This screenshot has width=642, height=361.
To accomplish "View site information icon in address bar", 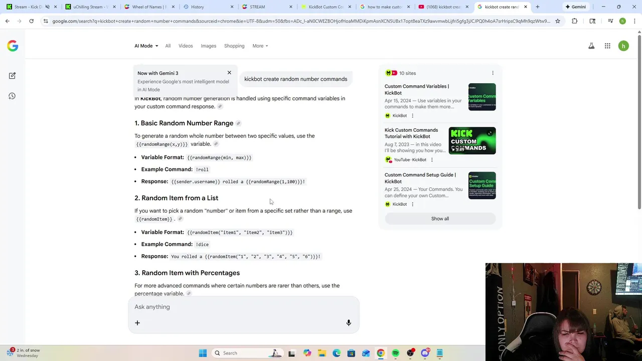I will (46, 21).
